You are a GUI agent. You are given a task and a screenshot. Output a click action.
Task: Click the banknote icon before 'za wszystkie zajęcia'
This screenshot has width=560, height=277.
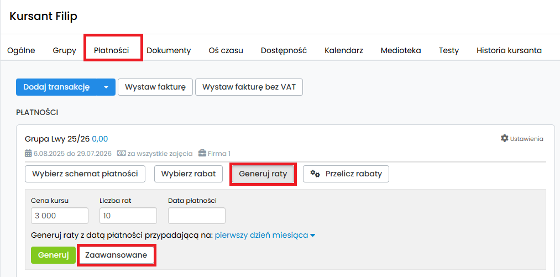tap(122, 153)
